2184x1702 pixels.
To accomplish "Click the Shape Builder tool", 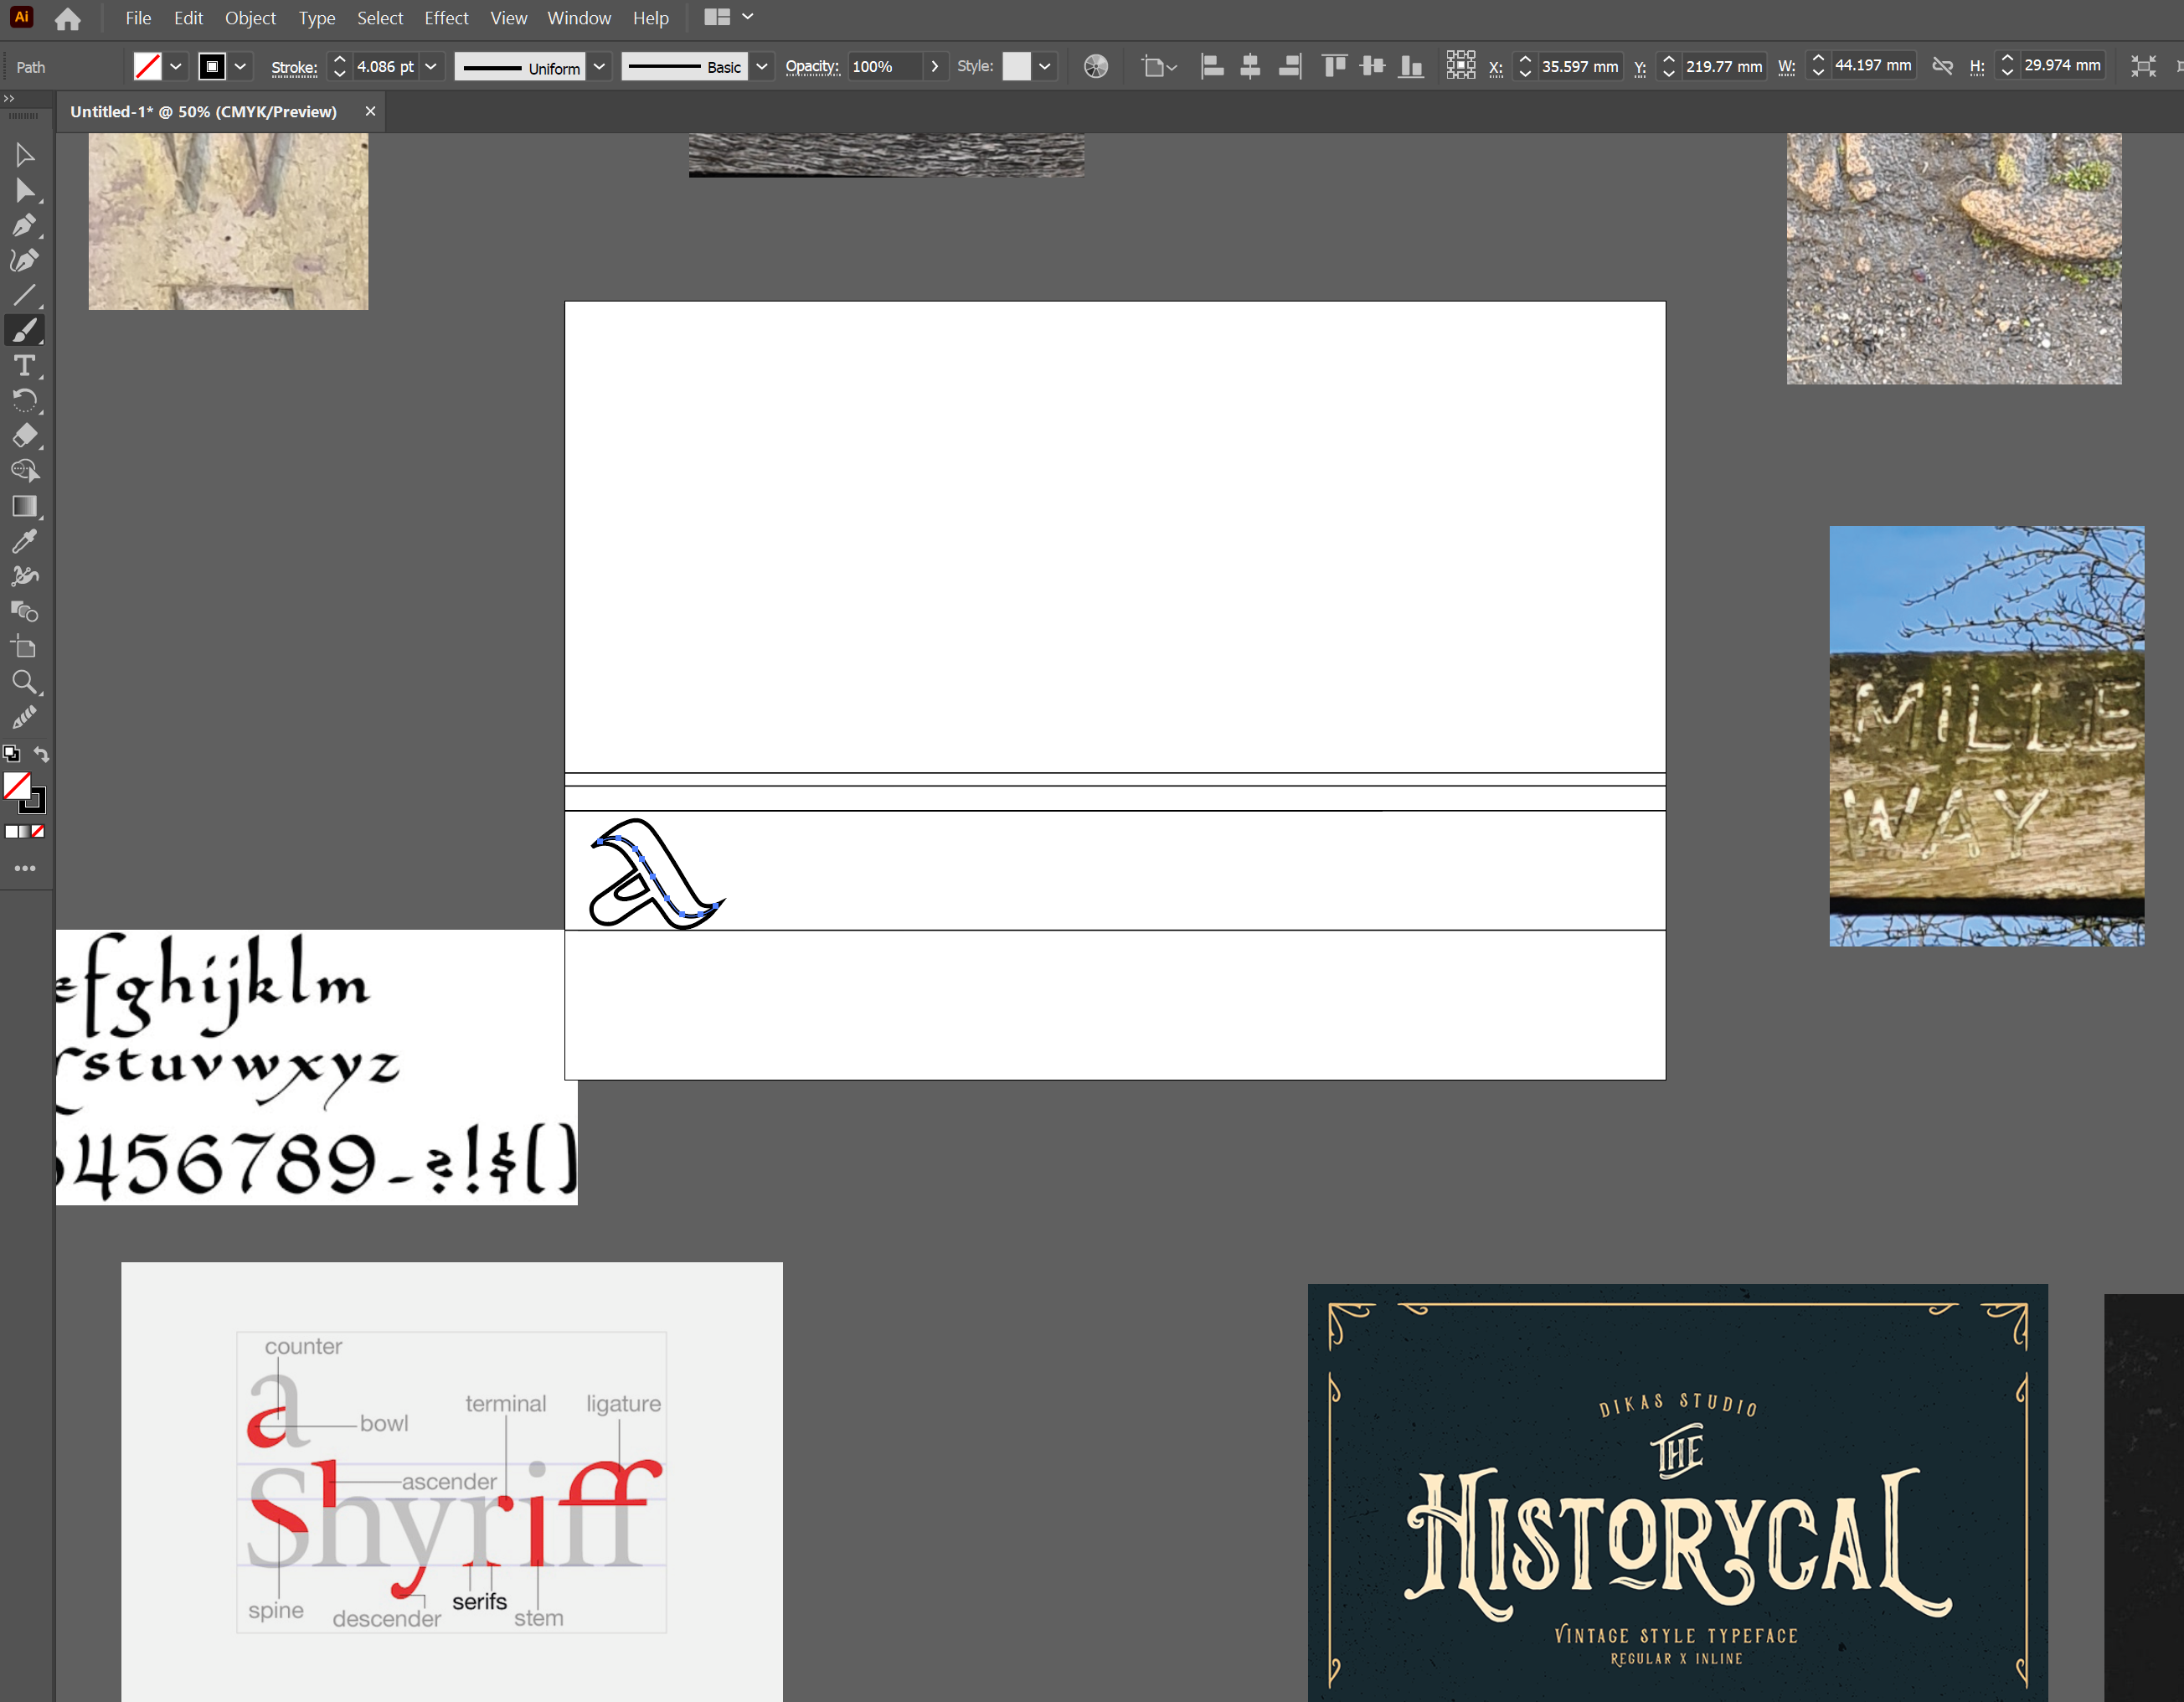I will (x=24, y=470).
